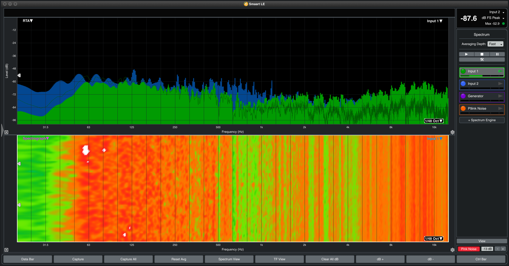Viewport: 509px width, 266px height.
Task: Open Spectrograph Input 1 selector
Action: point(435,139)
